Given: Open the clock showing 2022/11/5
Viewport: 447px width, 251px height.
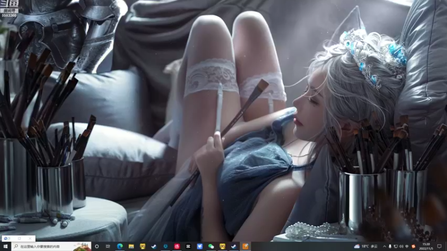Looking at the screenshot, I should 426,247.
